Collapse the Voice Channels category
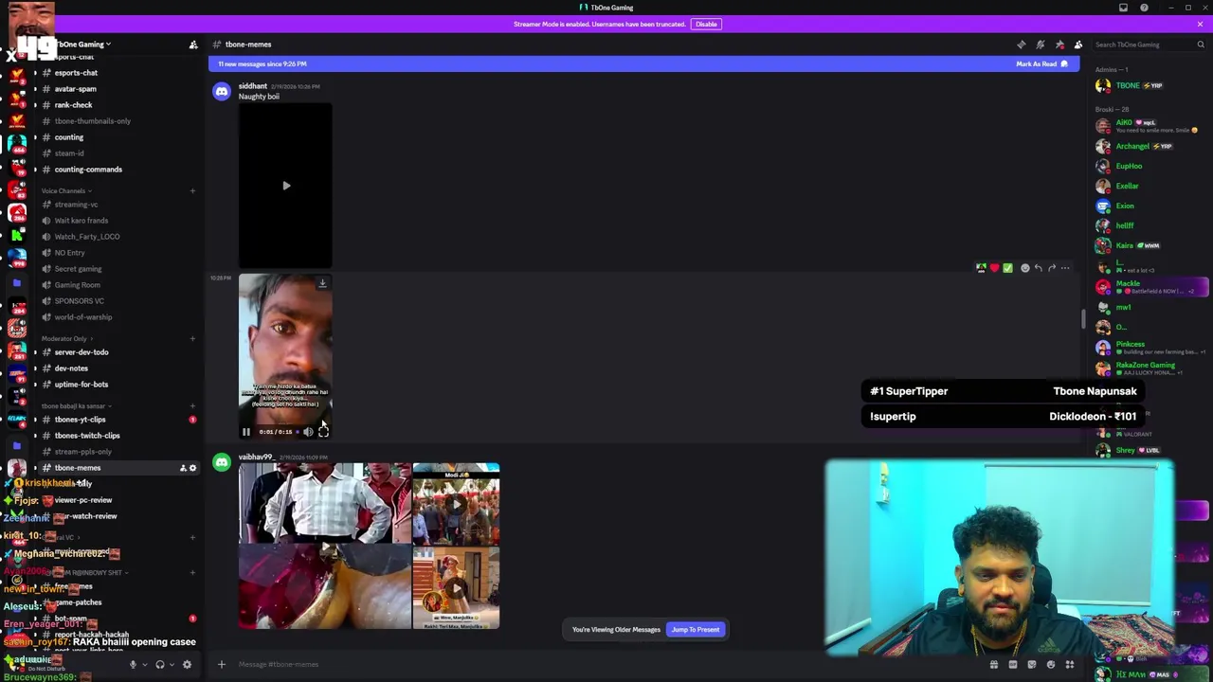The height and width of the screenshot is (682, 1213). tap(65, 190)
